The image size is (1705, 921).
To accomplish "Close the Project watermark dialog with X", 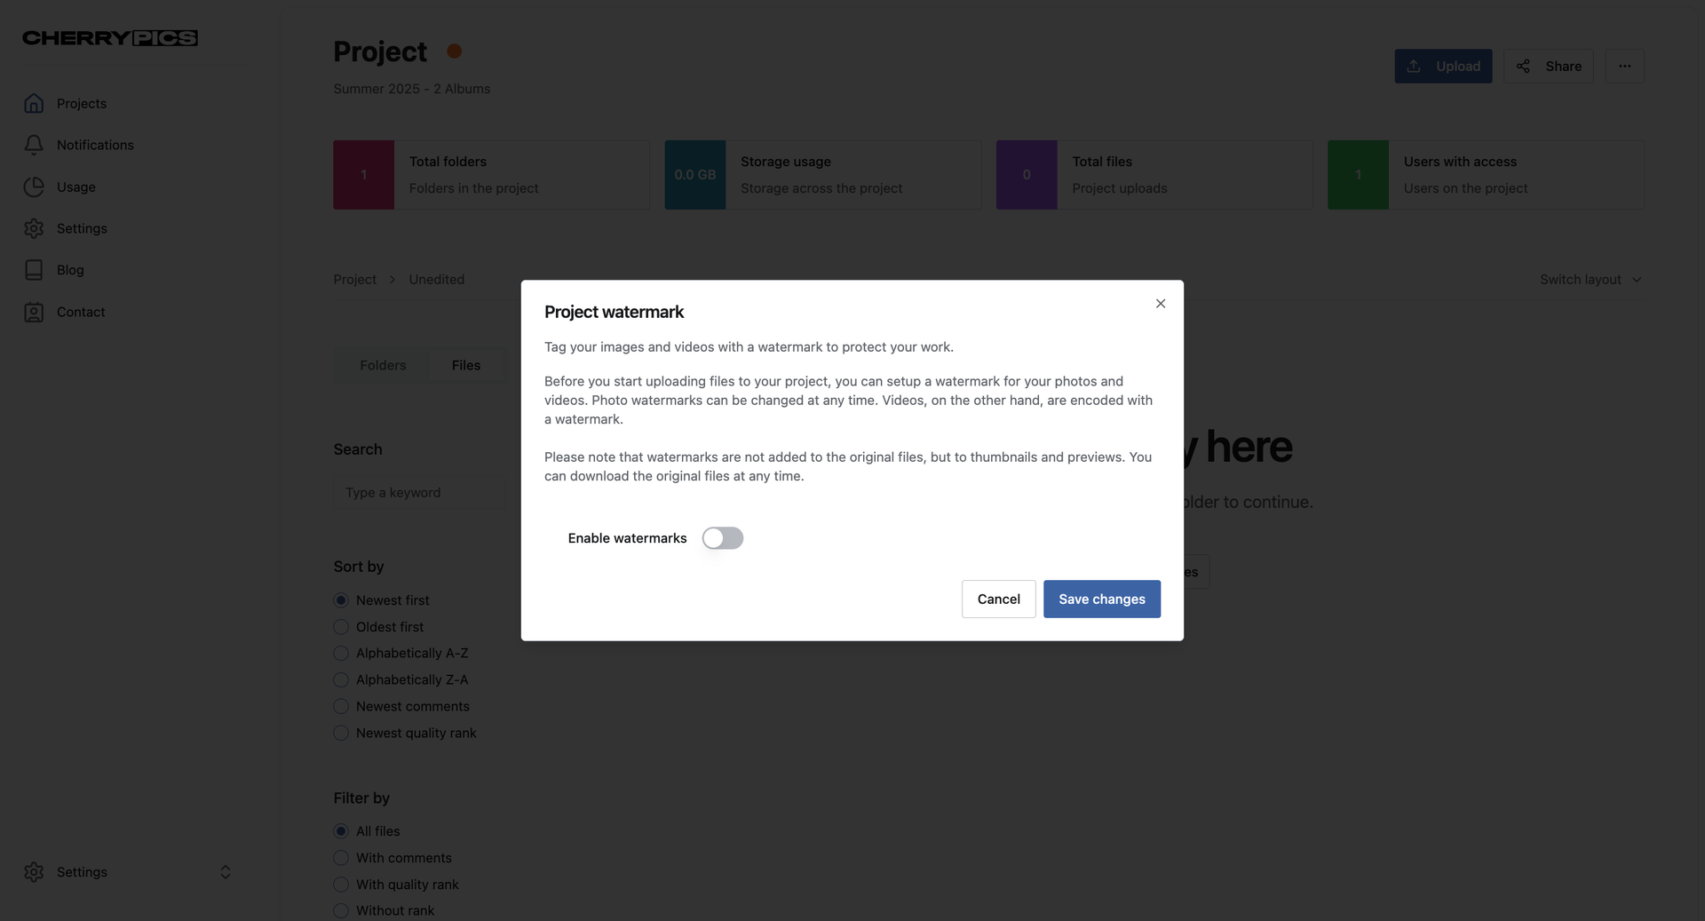I will point(1161,304).
